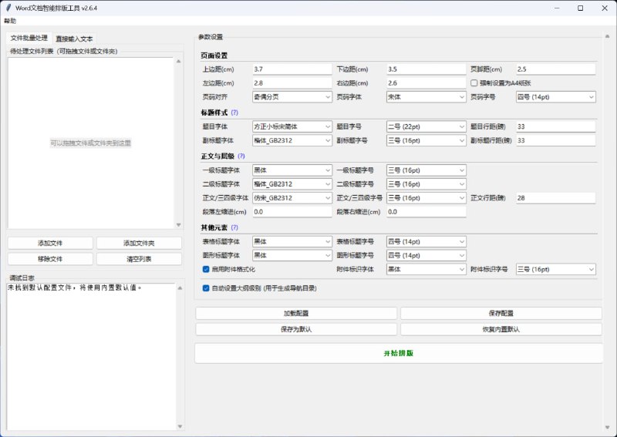Image resolution: width=617 pixels, height=437 pixels.
Task: Click the 页脚距(cm) input field
Action: [555, 69]
